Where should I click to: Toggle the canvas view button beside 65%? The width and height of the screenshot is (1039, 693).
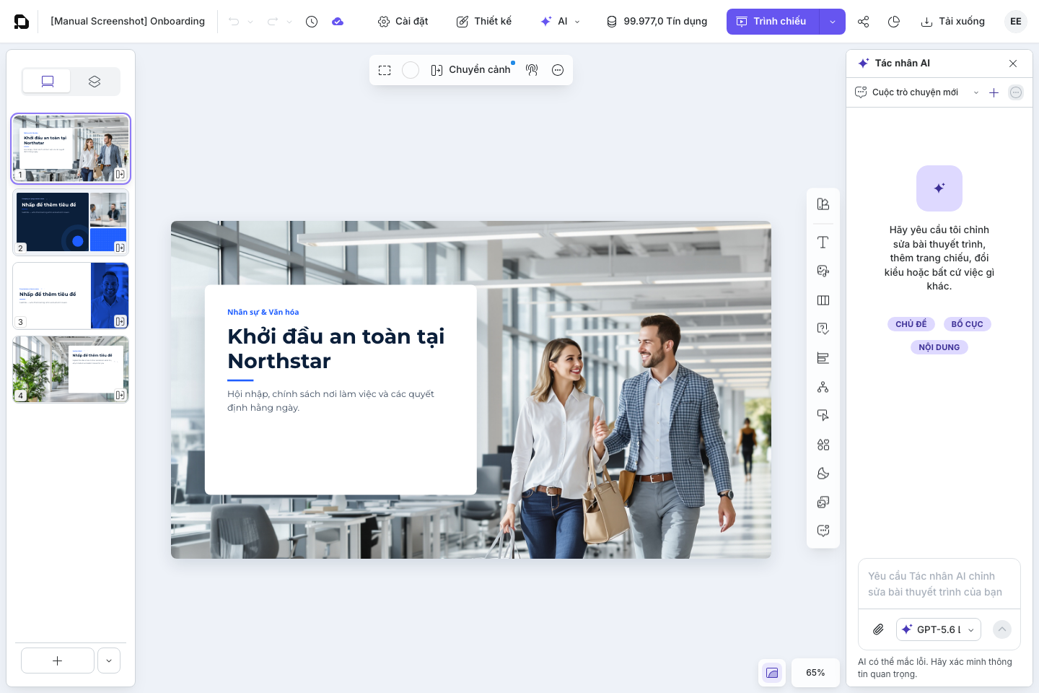[x=772, y=673]
